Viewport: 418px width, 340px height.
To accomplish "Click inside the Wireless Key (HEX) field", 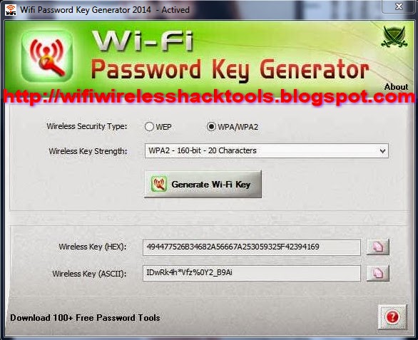I will tap(252, 247).
